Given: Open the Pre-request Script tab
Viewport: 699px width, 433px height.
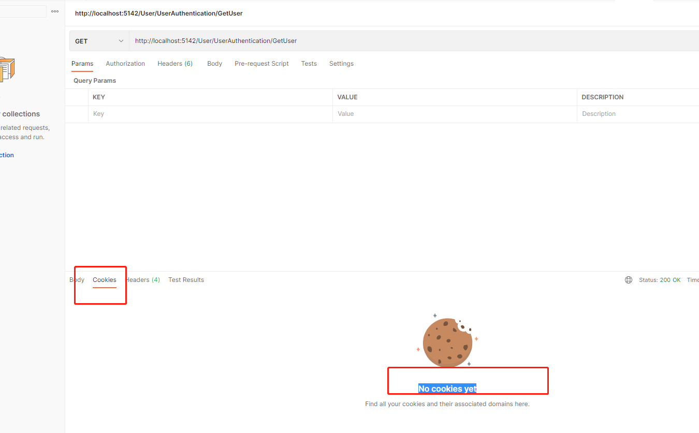Looking at the screenshot, I should [x=261, y=63].
